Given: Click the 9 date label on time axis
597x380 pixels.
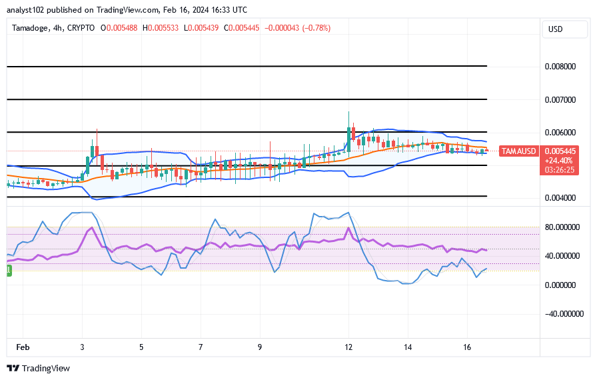Looking at the screenshot, I should coord(260,347).
